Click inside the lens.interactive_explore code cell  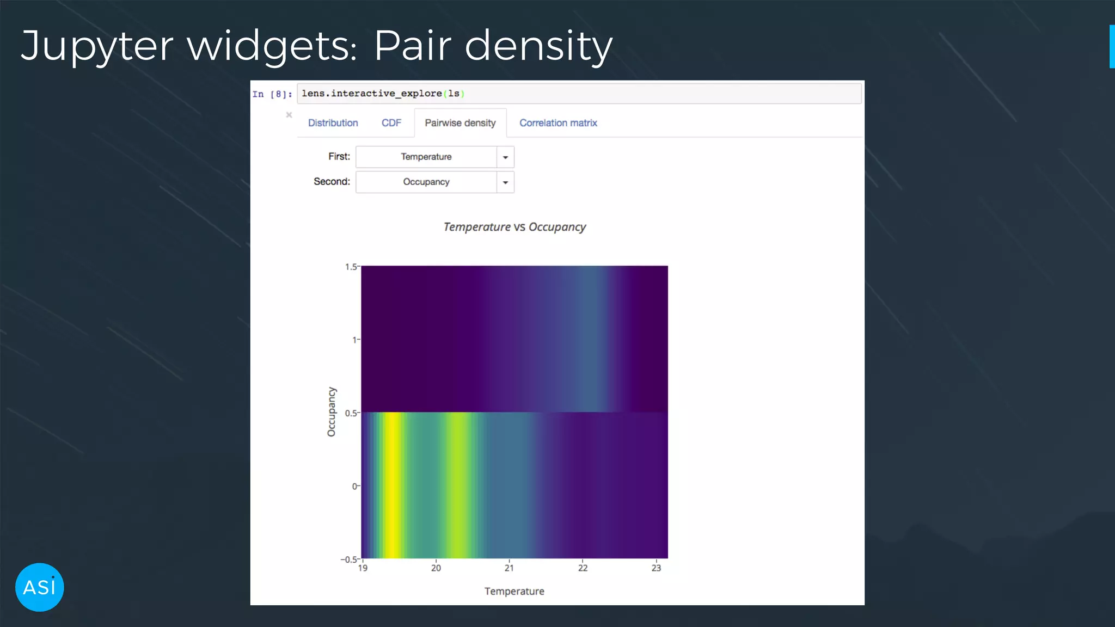tap(579, 94)
